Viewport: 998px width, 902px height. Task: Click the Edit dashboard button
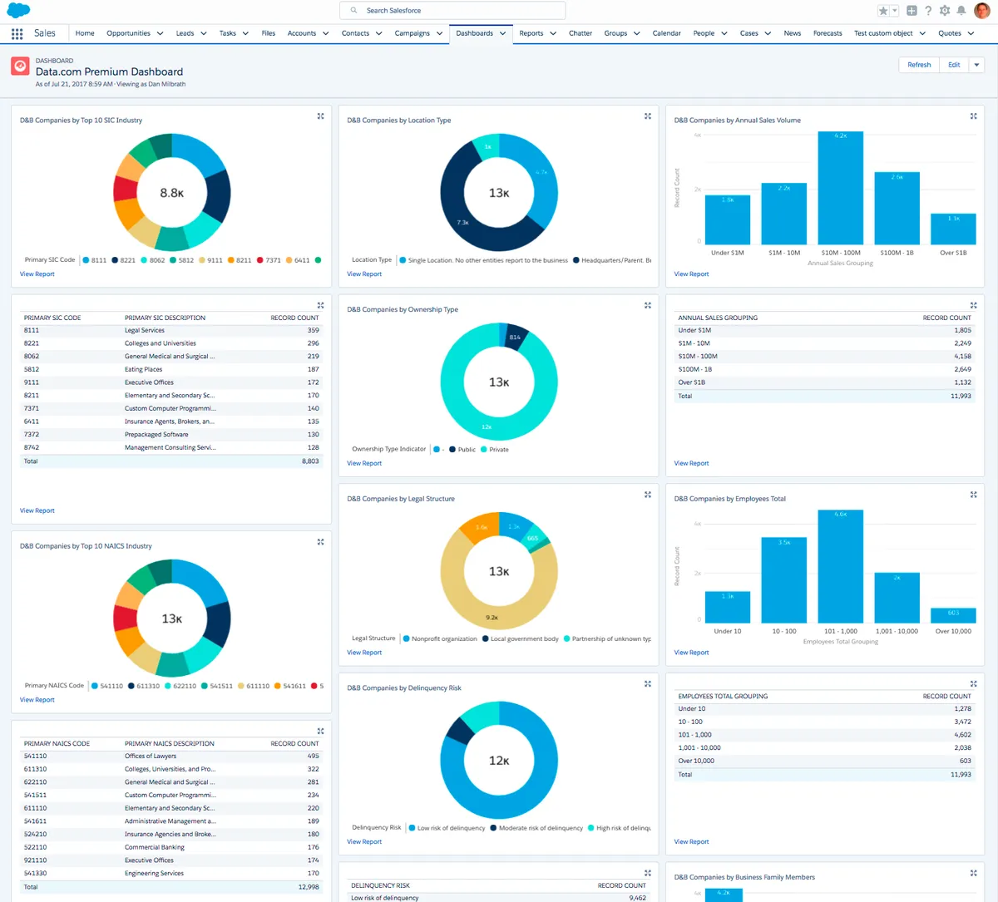954,65
